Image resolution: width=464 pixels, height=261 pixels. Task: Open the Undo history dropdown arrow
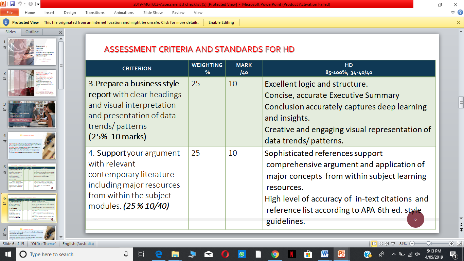[x=25, y=4]
